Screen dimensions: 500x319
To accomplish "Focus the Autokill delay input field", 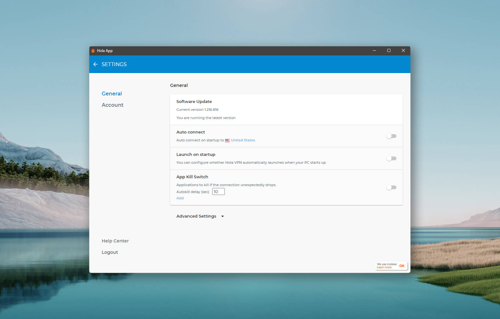I will click(219, 191).
